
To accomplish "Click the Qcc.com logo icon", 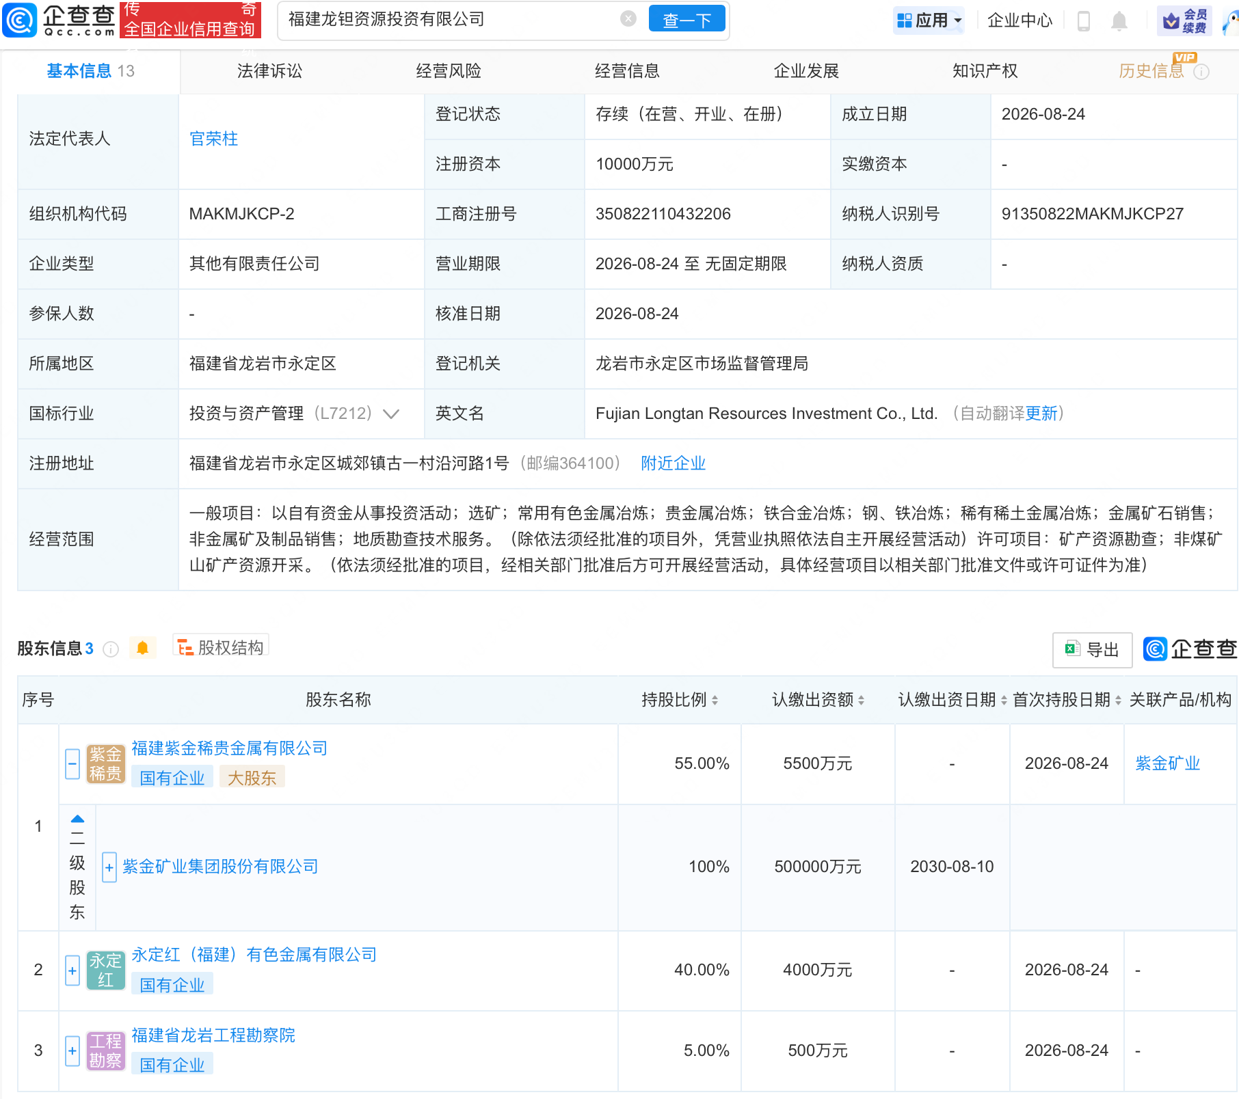I will point(20,20).
